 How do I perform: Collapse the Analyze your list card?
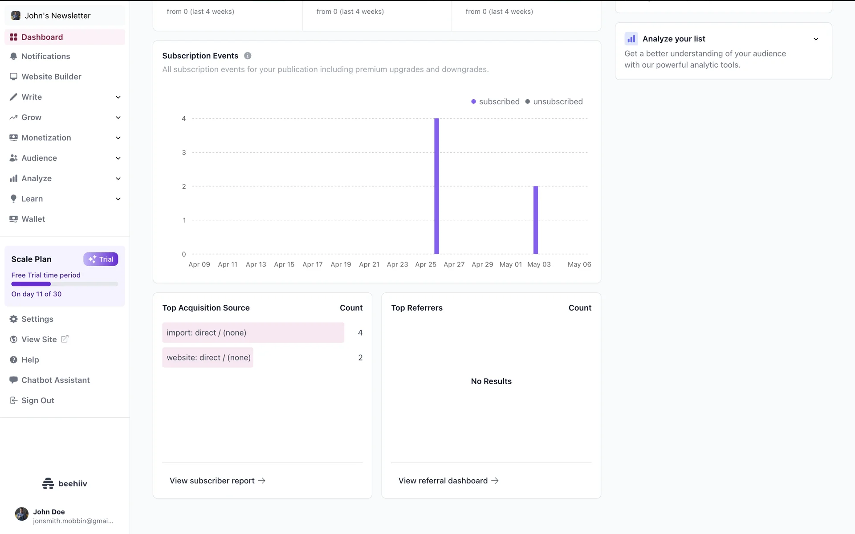816,39
